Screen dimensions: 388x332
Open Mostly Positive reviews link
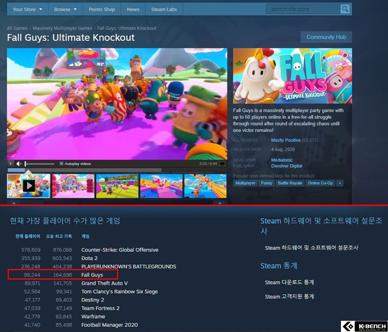tap(286, 140)
